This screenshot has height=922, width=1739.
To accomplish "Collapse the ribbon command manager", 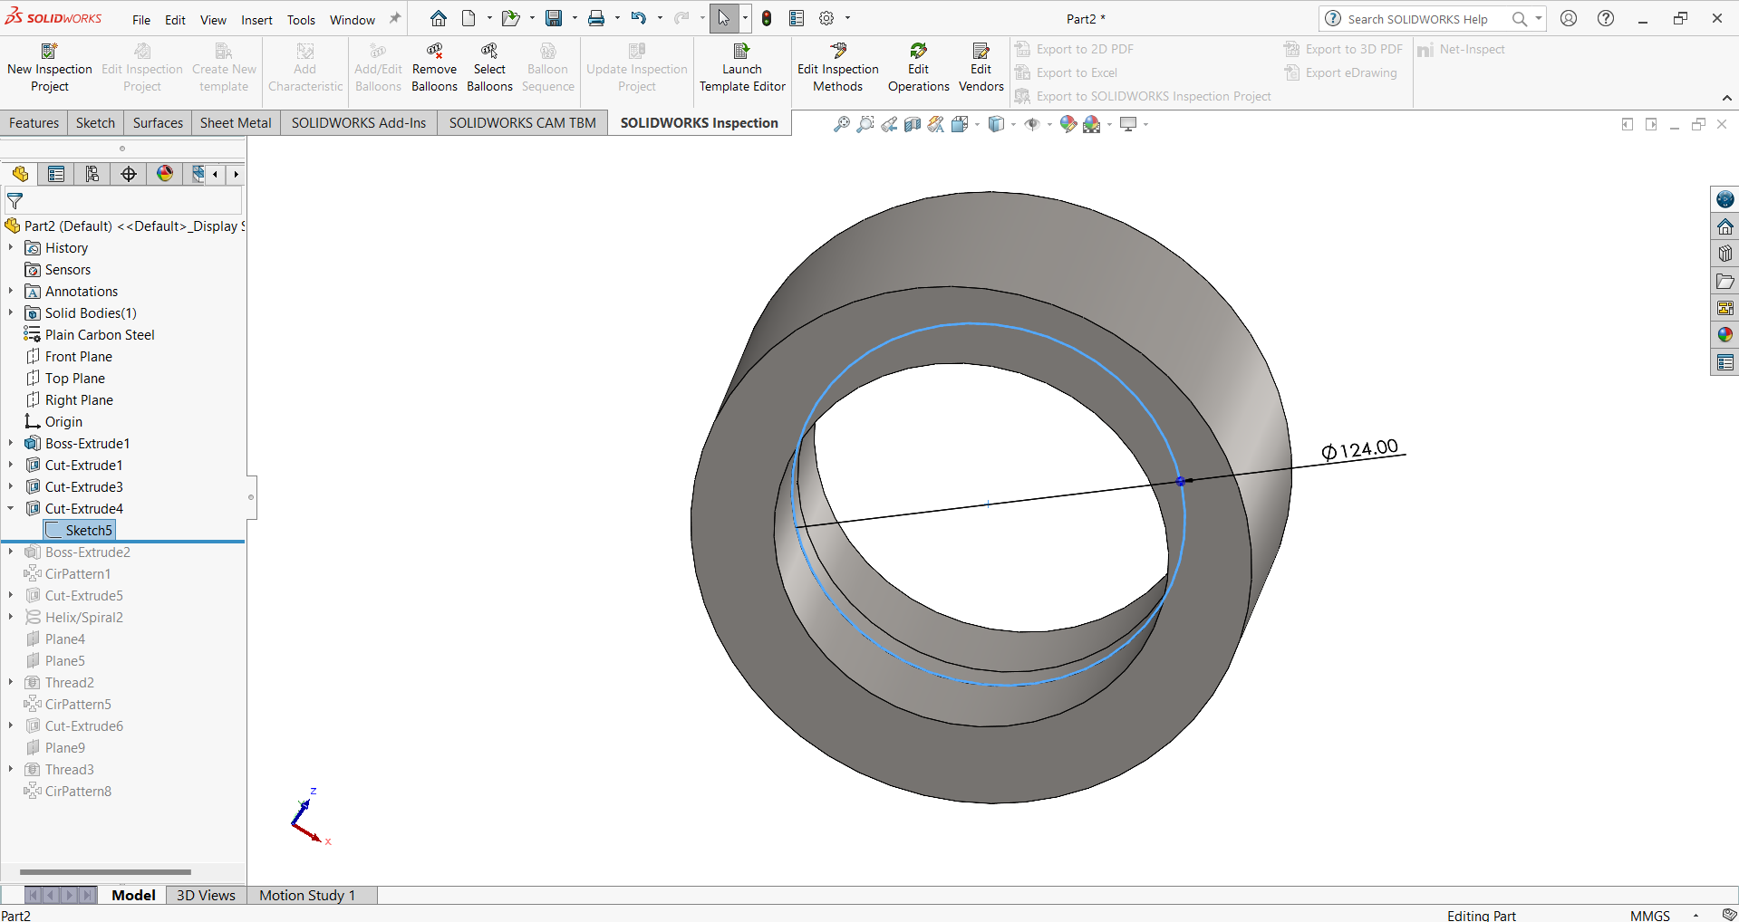I will click(1726, 98).
